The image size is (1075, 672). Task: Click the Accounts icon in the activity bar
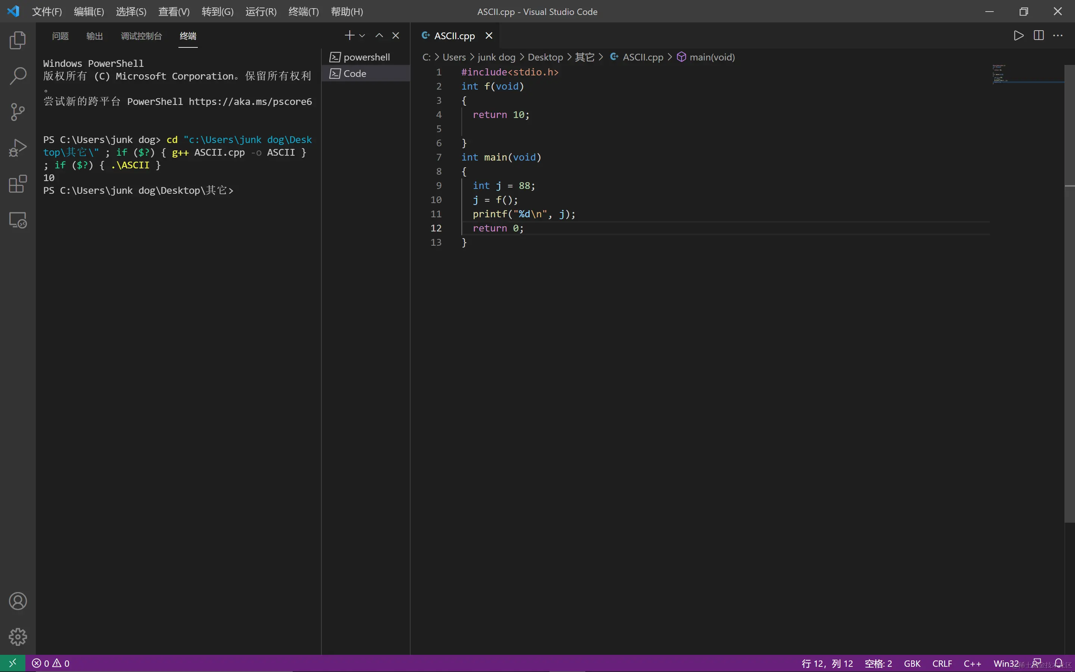(18, 601)
